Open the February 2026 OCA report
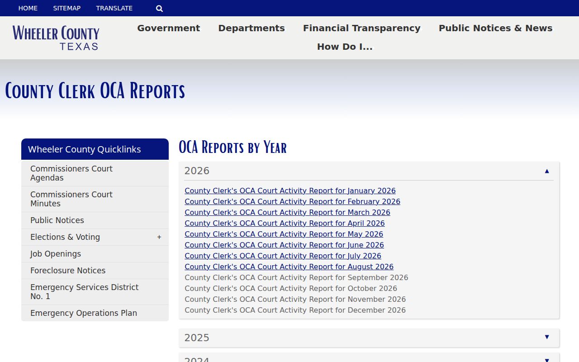This screenshot has height=362, width=579. tap(292, 202)
